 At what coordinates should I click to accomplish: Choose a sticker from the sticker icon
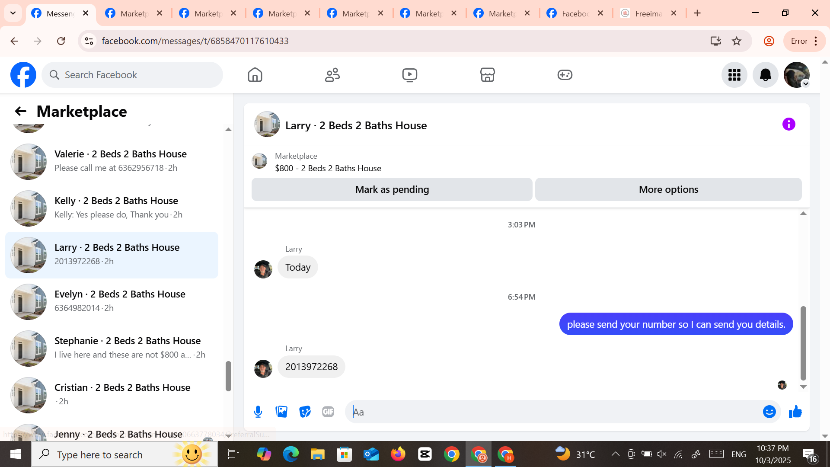pos(305,412)
